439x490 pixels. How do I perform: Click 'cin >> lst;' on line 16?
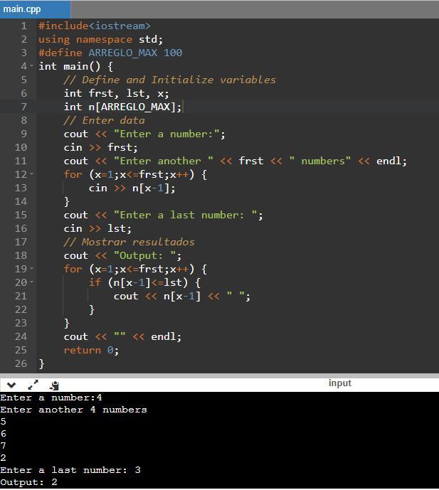[97, 228]
